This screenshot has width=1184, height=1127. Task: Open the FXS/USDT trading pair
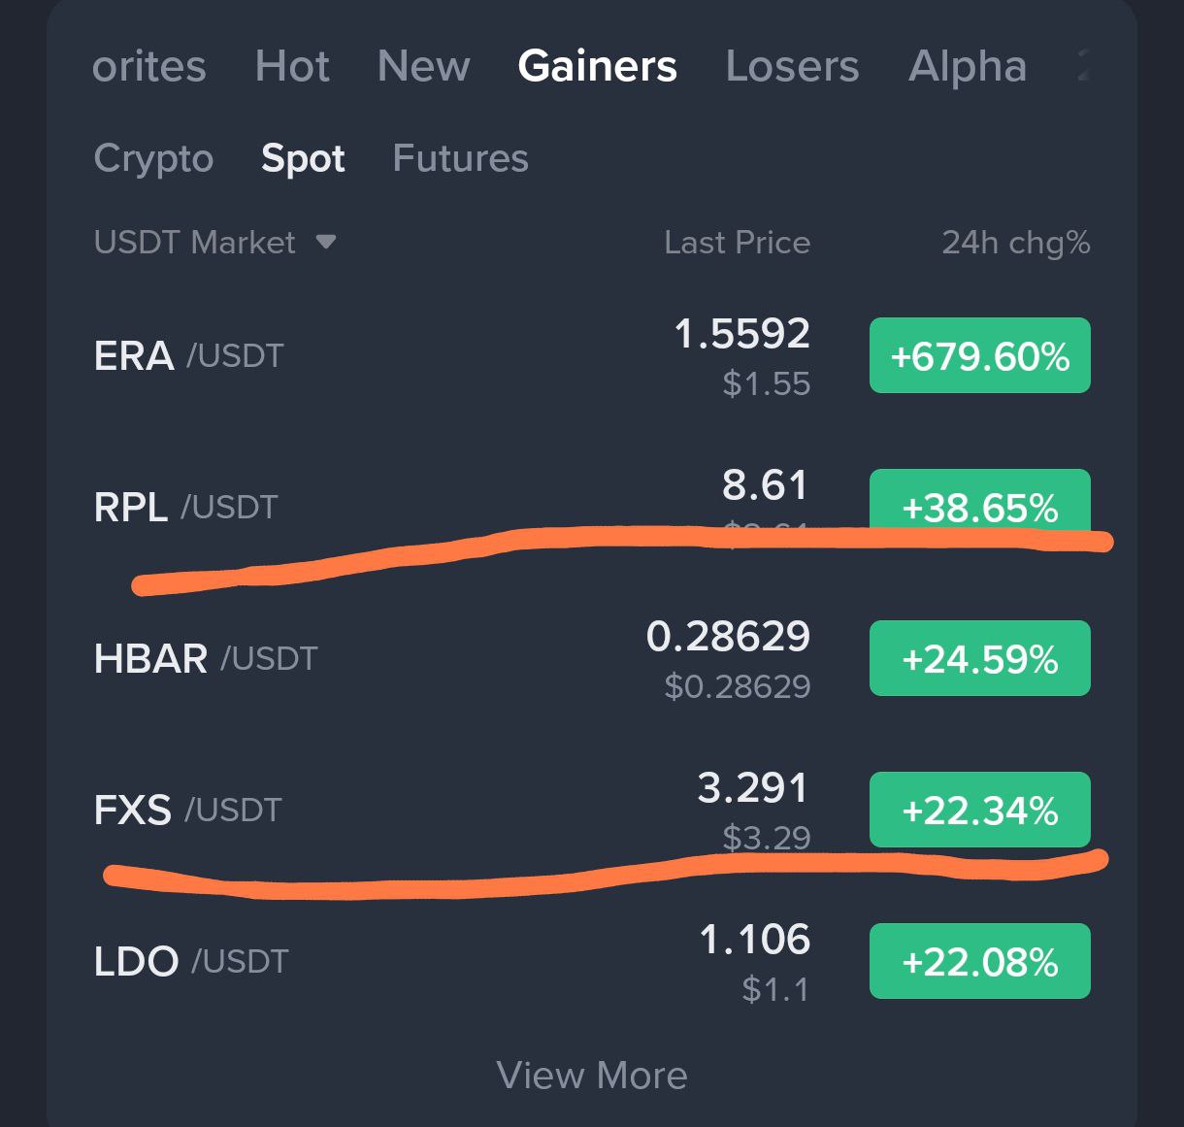[x=592, y=810]
